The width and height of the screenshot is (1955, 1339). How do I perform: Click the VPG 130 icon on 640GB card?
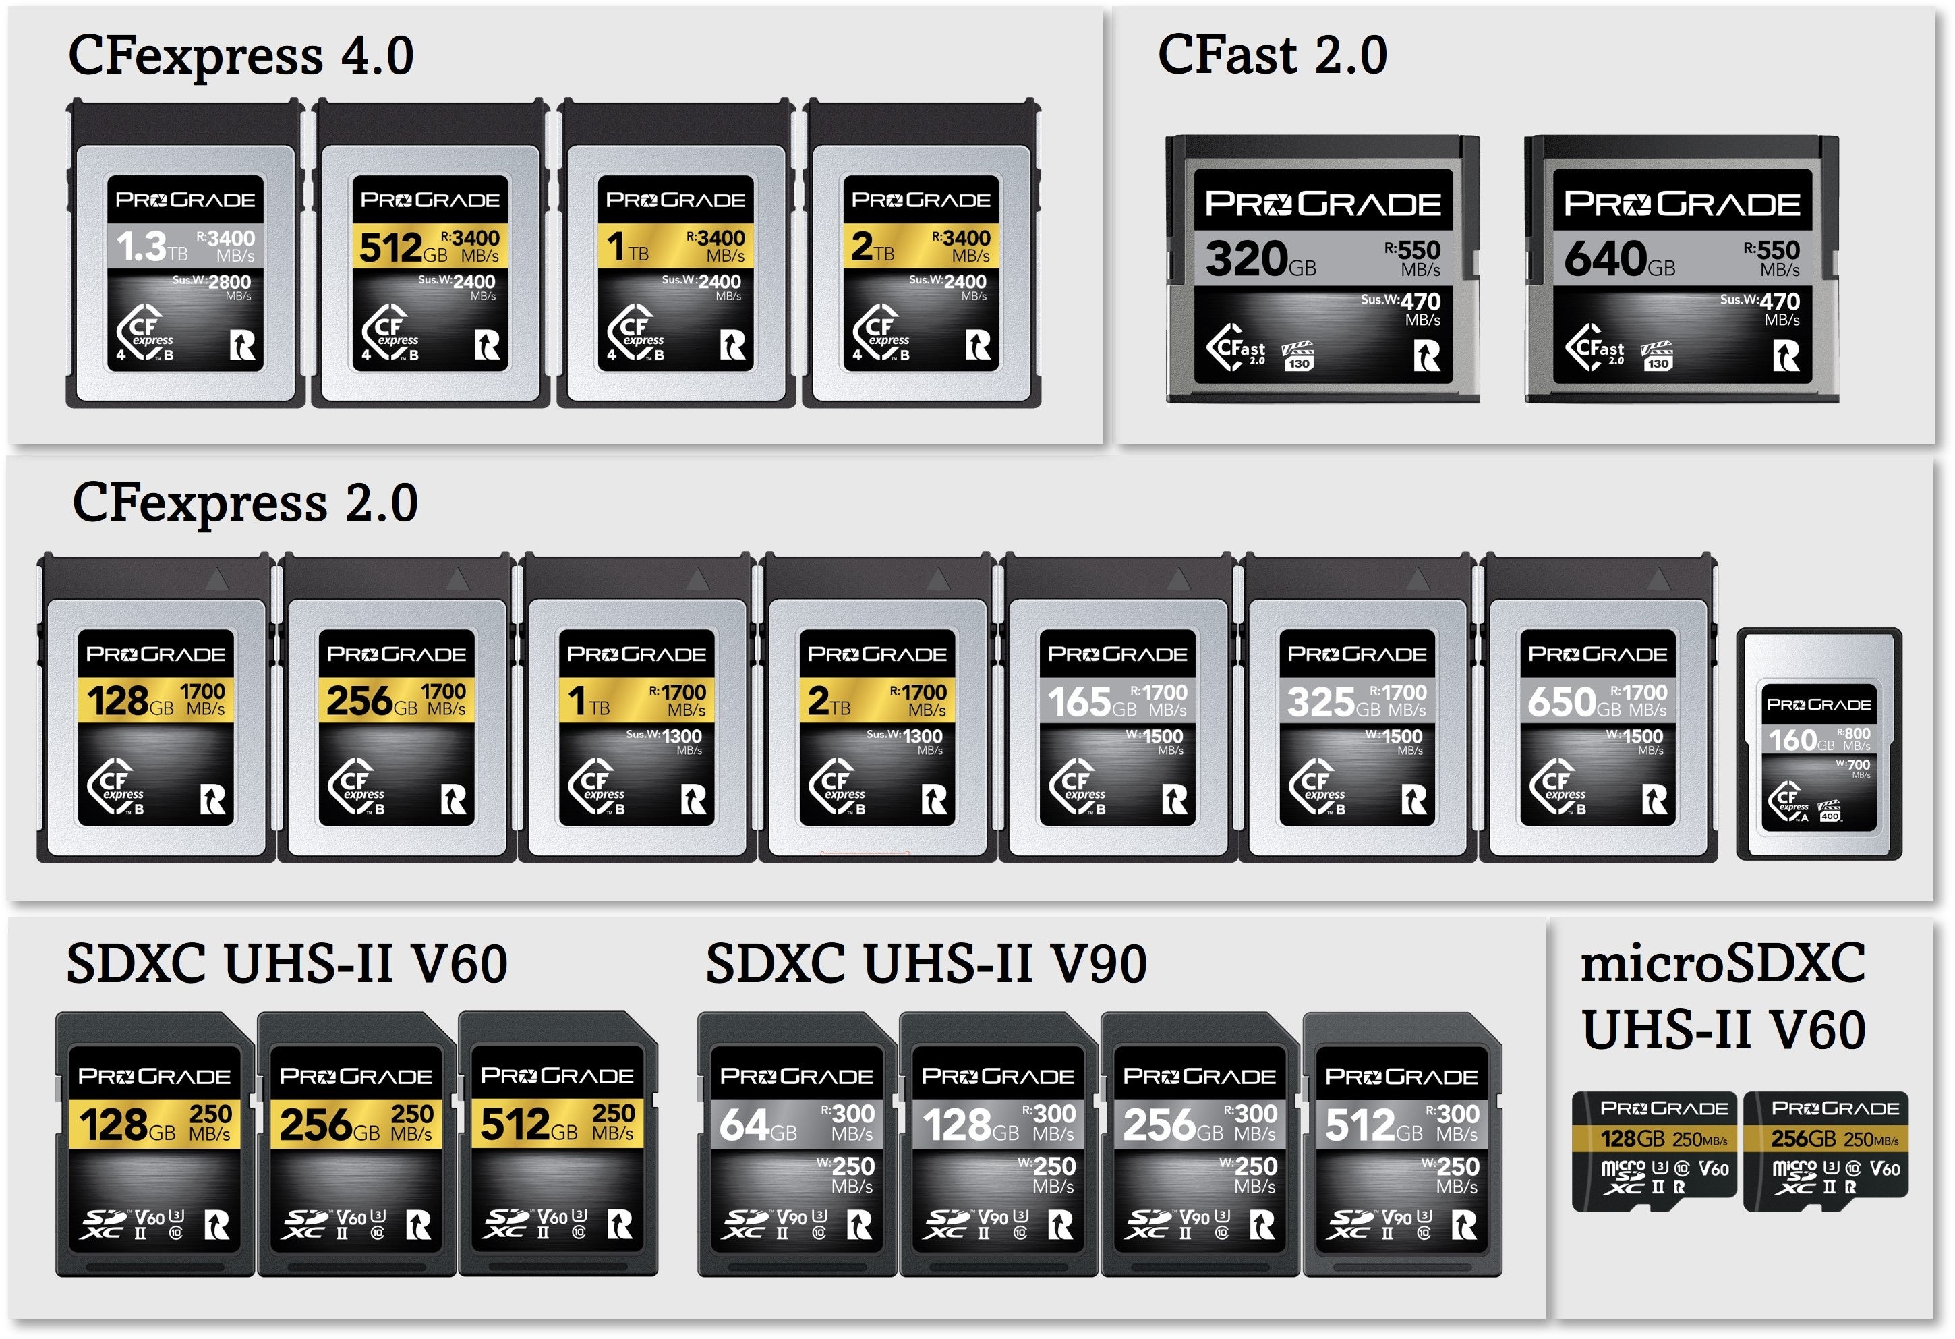tap(1657, 355)
